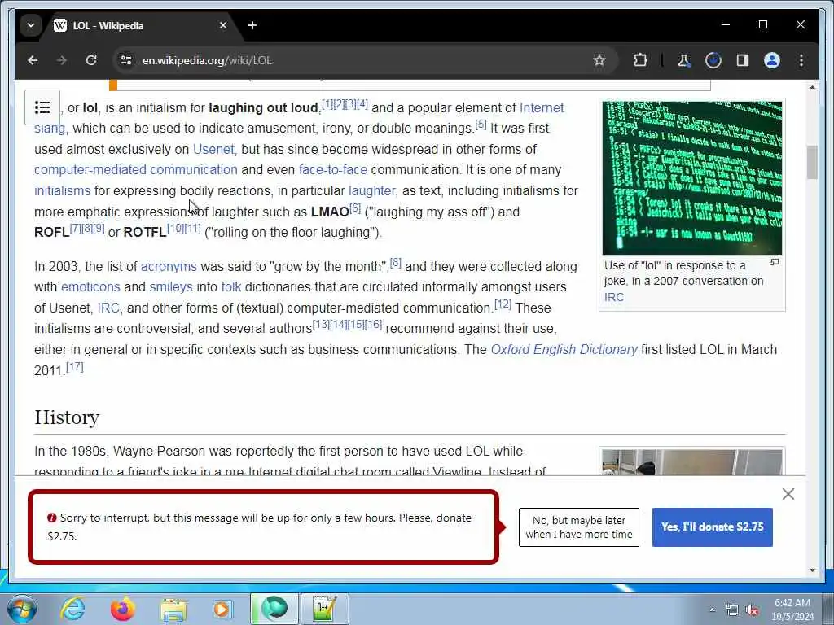Screen dimensions: 834x625
Task: Open the tab search dropdown arrow
Action: [31, 25]
